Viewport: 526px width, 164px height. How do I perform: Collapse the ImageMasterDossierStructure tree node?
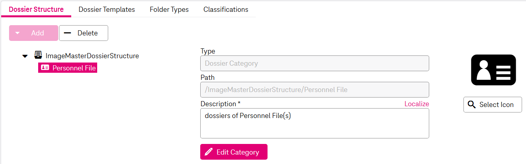25,56
